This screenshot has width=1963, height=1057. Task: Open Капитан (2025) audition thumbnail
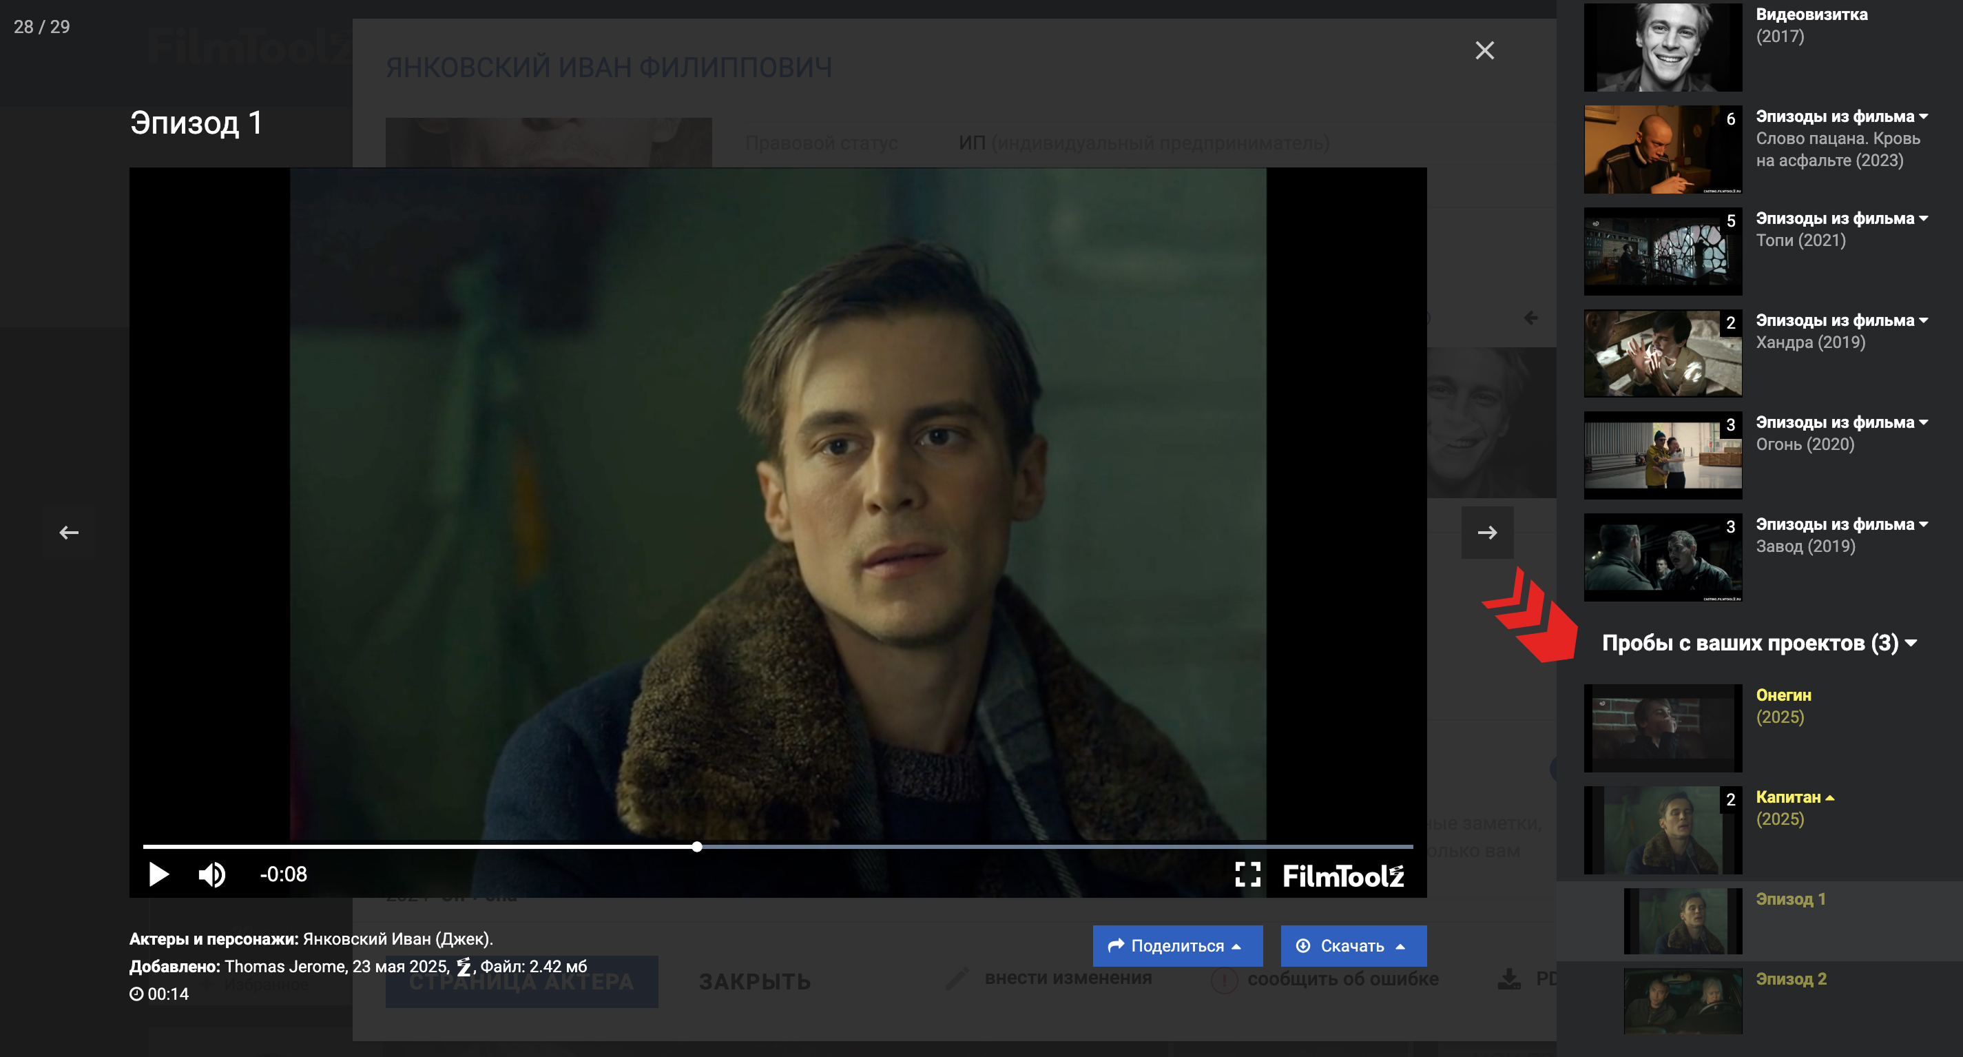[x=1663, y=831]
